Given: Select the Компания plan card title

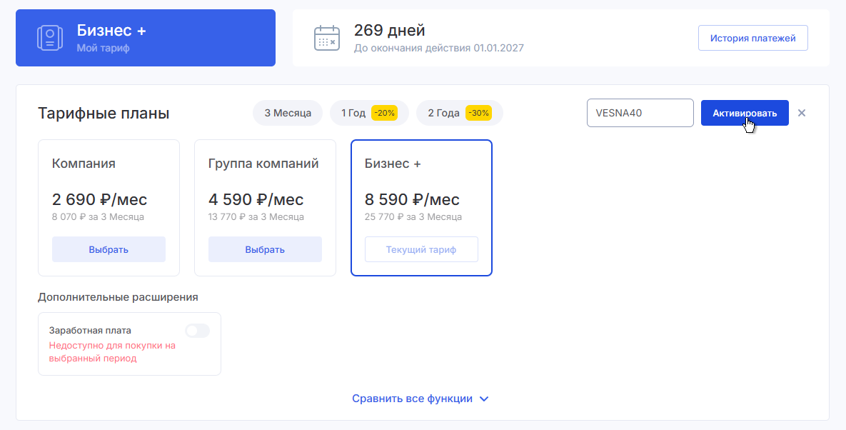Looking at the screenshot, I should [84, 164].
